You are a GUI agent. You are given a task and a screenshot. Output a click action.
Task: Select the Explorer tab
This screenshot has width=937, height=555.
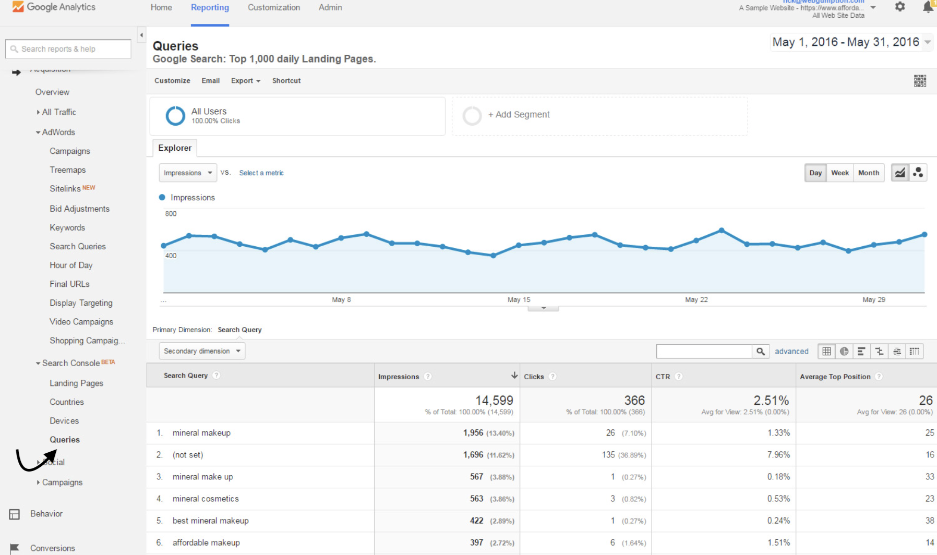click(175, 148)
